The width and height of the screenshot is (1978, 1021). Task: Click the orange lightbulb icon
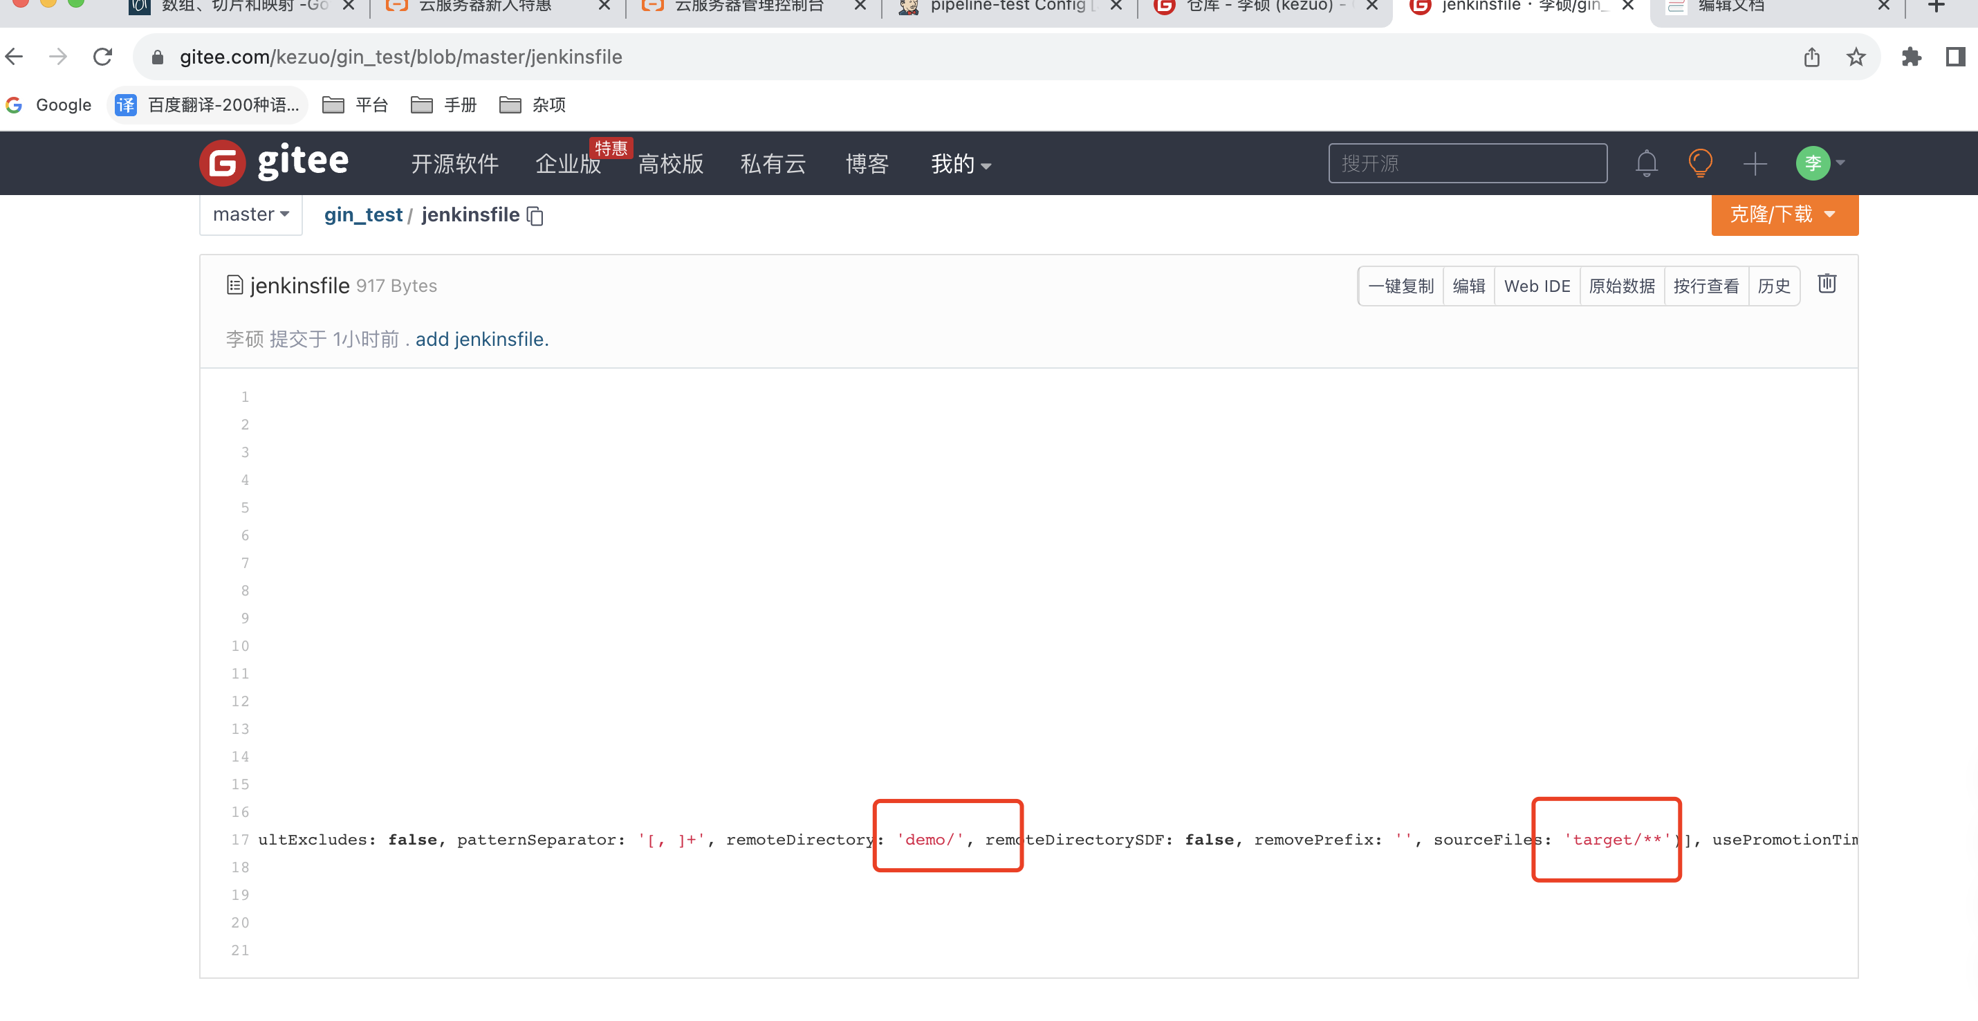click(1700, 163)
